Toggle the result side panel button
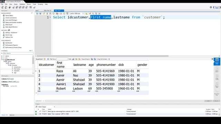The height and width of the screenshot is (124, 221). (212, 59)
